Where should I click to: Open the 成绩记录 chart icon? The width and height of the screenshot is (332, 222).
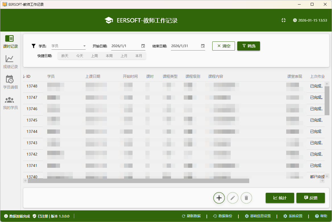click(x=10, y=59)
